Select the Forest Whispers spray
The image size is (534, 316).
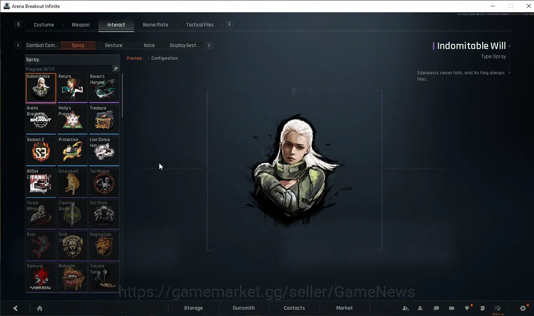click(41, 214)
